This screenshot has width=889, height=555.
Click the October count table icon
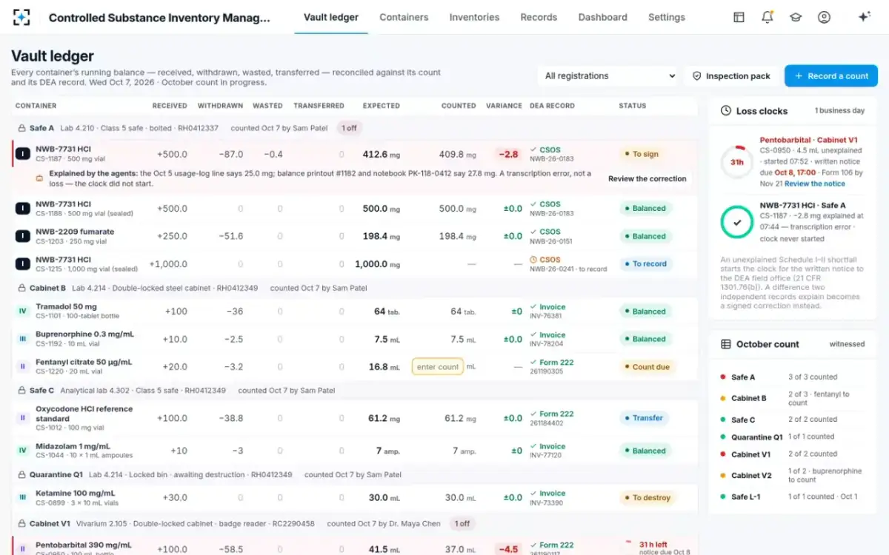point(726,344)
